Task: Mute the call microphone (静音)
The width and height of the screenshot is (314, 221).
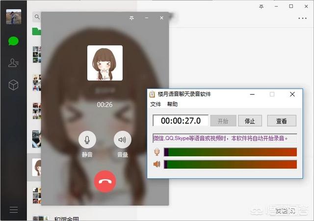Action: click(x=87, y=140)
